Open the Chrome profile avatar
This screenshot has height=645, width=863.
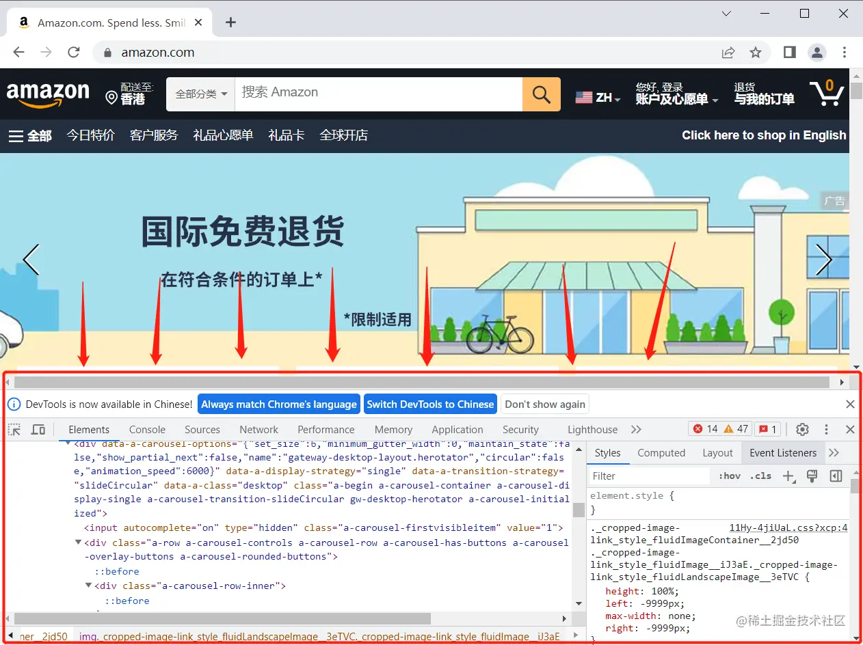pyautogui.click(x=817, y=52)
